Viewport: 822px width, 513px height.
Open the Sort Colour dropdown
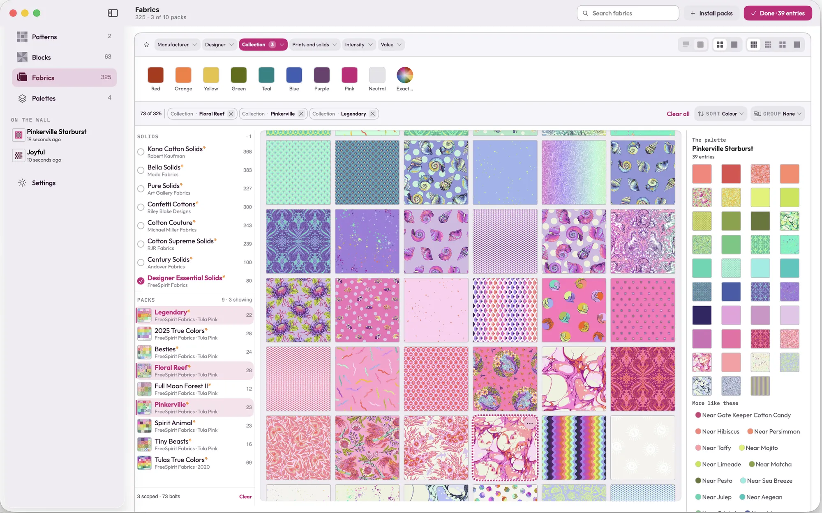721,114
